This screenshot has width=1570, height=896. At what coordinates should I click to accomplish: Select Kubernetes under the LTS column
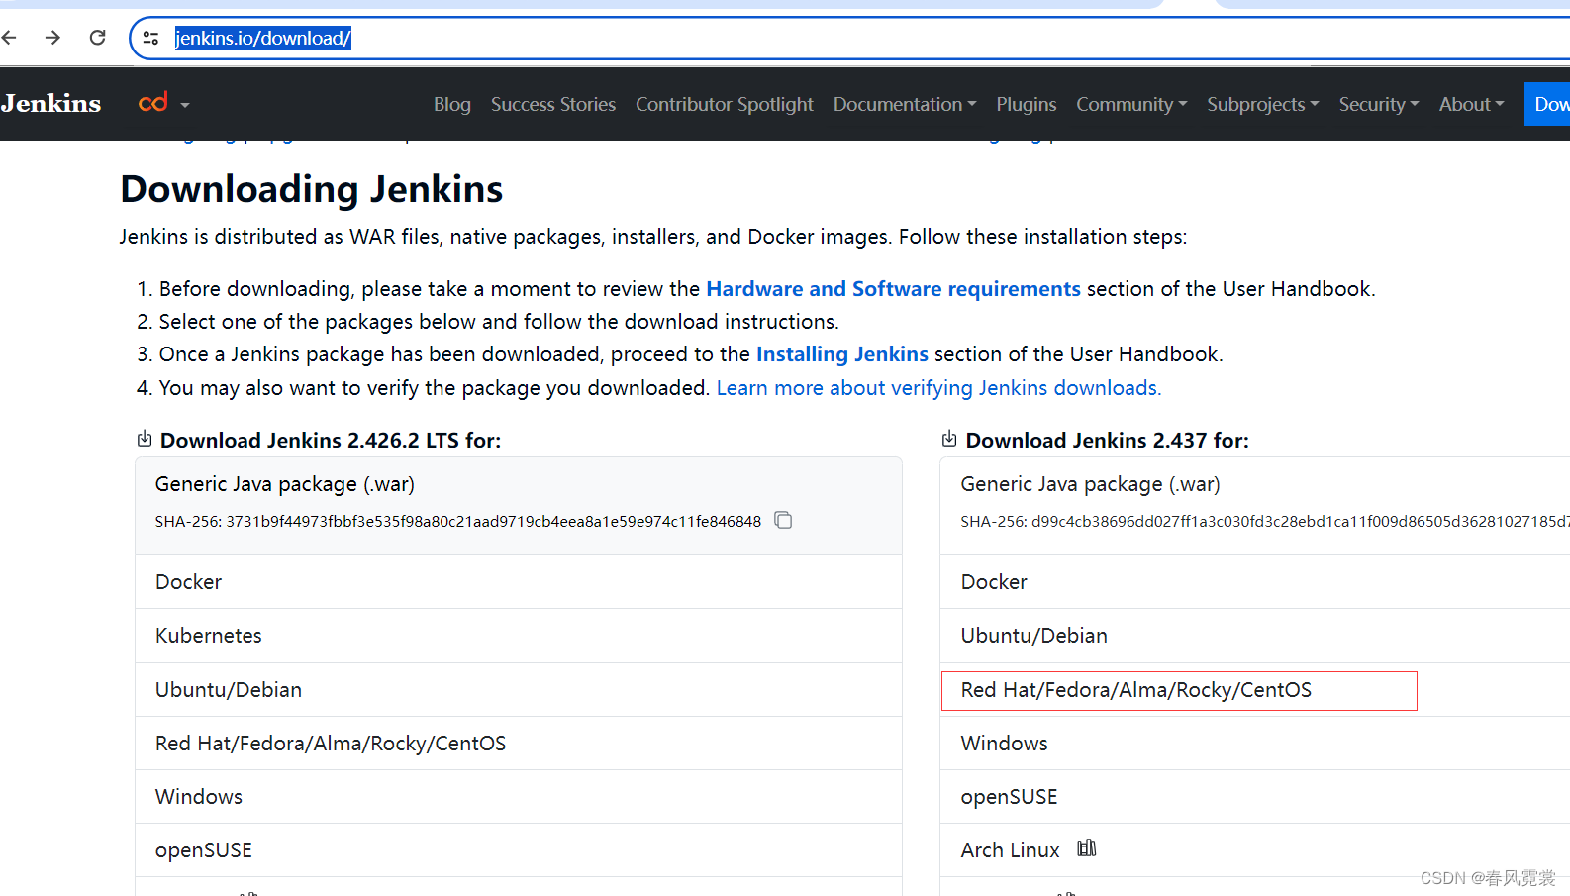(x=519, y=636)
